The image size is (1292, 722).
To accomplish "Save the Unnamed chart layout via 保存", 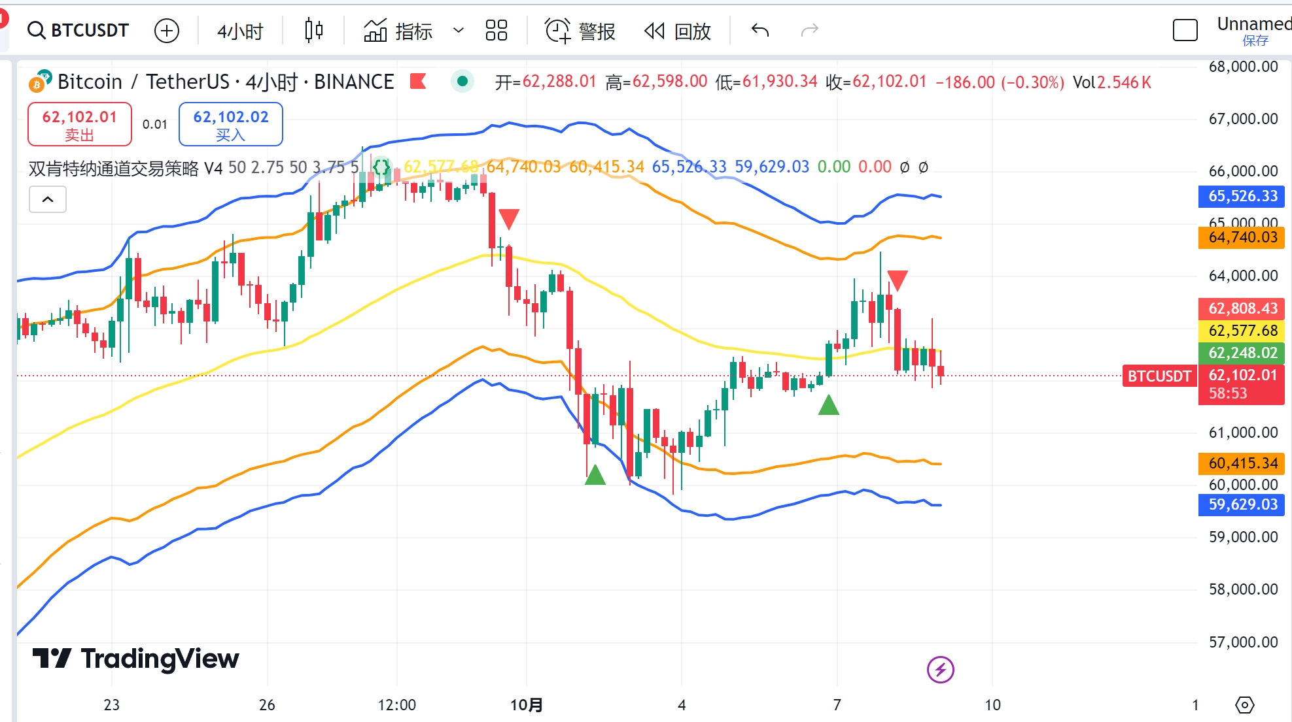I will (x=1255, y=41).
